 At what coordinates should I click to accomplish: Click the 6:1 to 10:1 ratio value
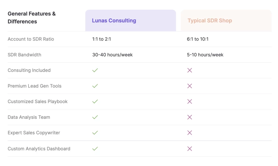197,39
